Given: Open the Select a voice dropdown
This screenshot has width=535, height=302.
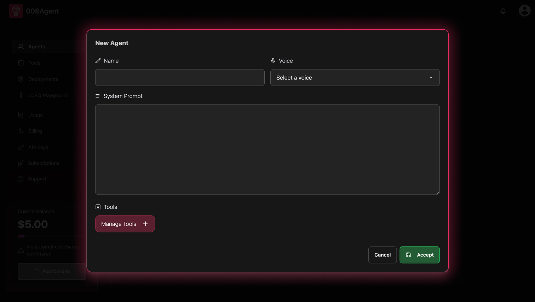Looking at the screenshot, I should pyautogui.click(x=355, y=78).
